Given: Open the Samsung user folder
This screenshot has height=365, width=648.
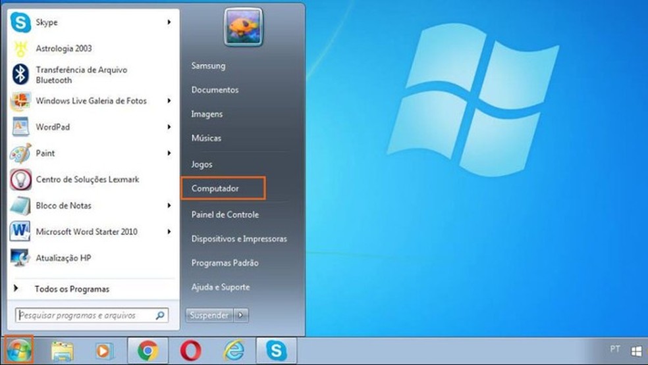Looking at the screenshot, I should click(x=208, y=66).
